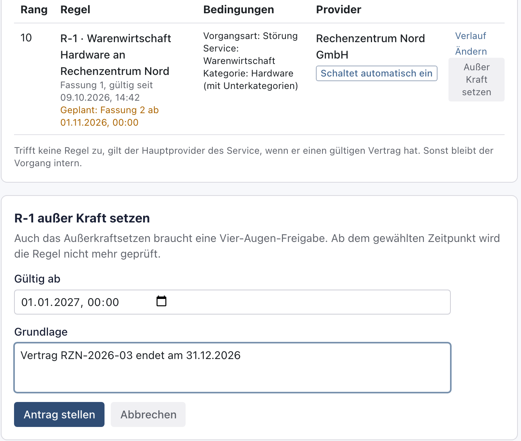The width and height of the screenshot is (521, 441).
Task: Click the Vier-Augen-Freigabe explanation text
Action: pos(257,246)
